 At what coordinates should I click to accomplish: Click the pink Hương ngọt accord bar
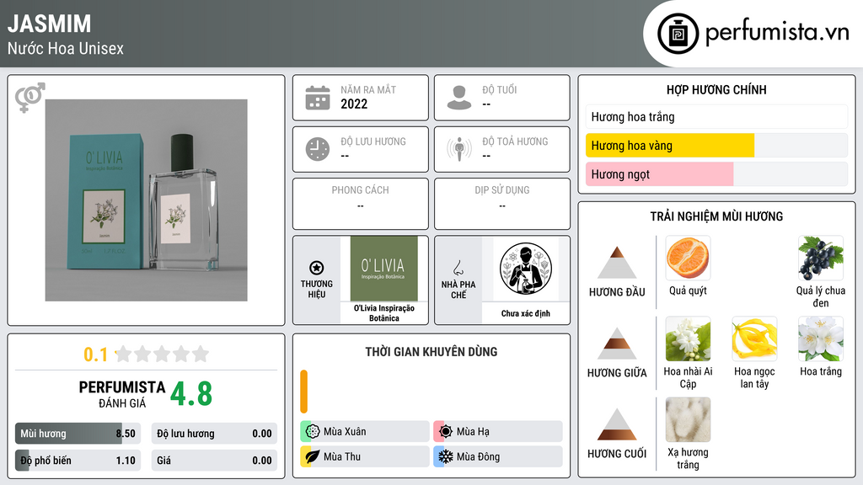[x=716, y=174]
